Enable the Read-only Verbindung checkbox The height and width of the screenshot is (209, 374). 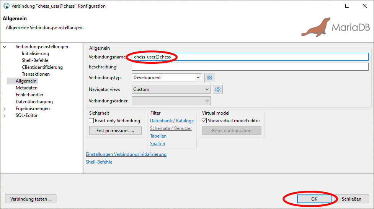[91, 121]
